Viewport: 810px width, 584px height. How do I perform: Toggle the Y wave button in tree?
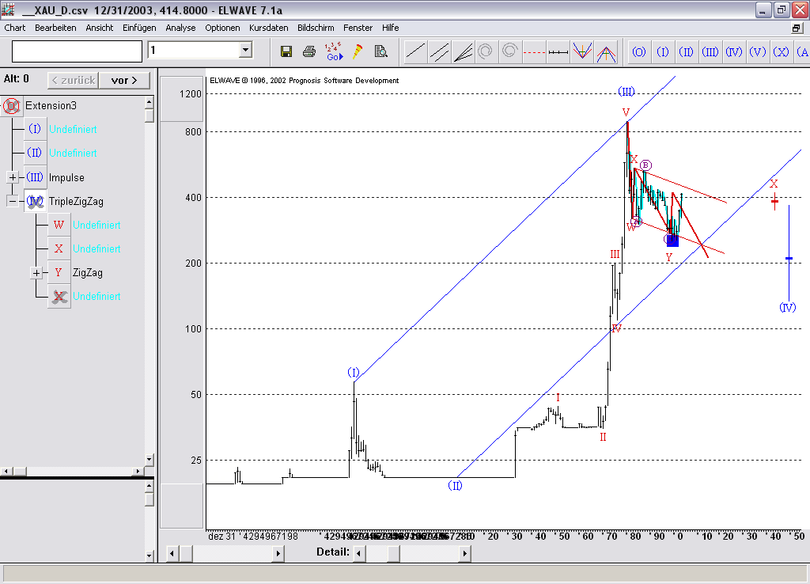pyautogui.click(x=59, y=273)
